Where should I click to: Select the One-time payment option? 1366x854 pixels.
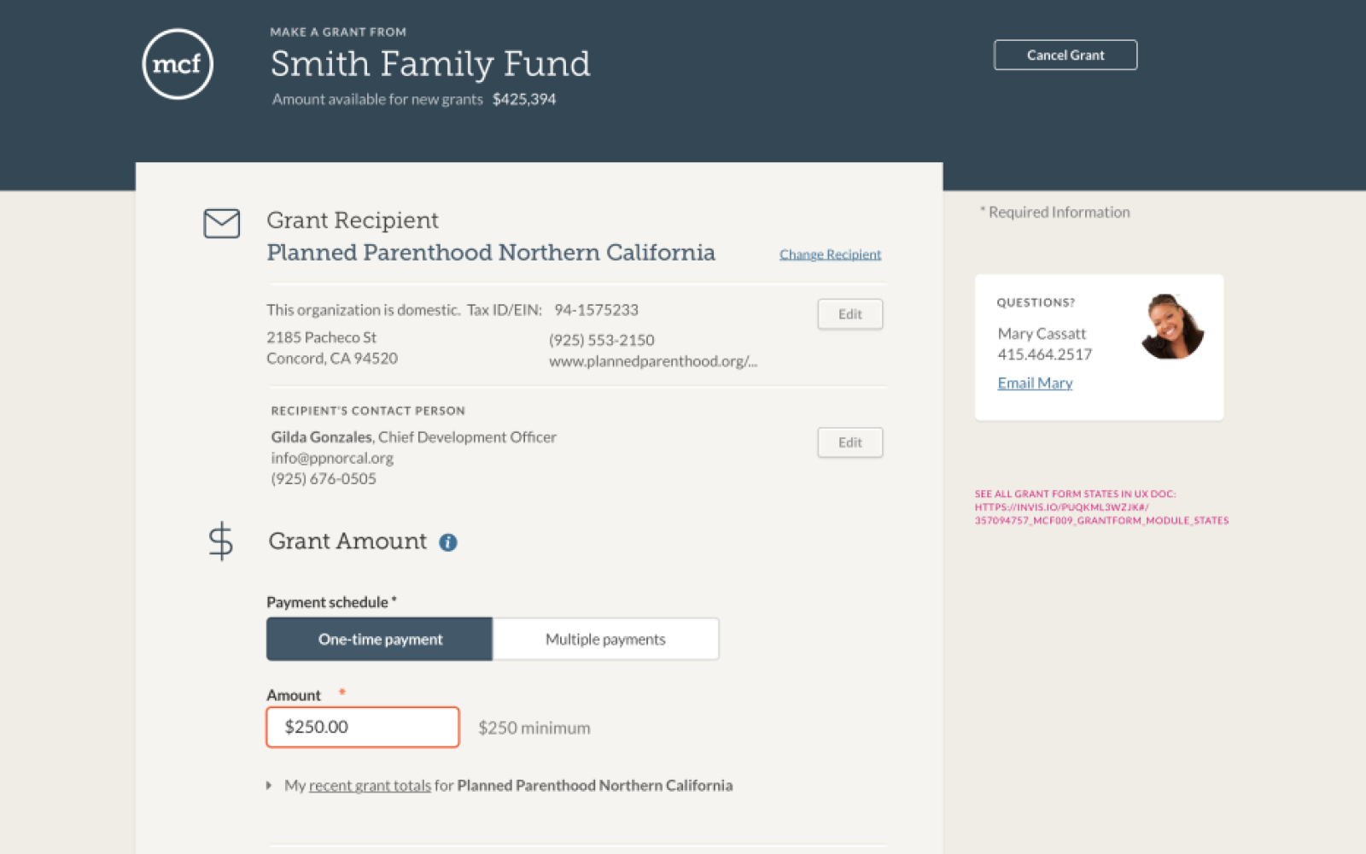pos(380,639)
